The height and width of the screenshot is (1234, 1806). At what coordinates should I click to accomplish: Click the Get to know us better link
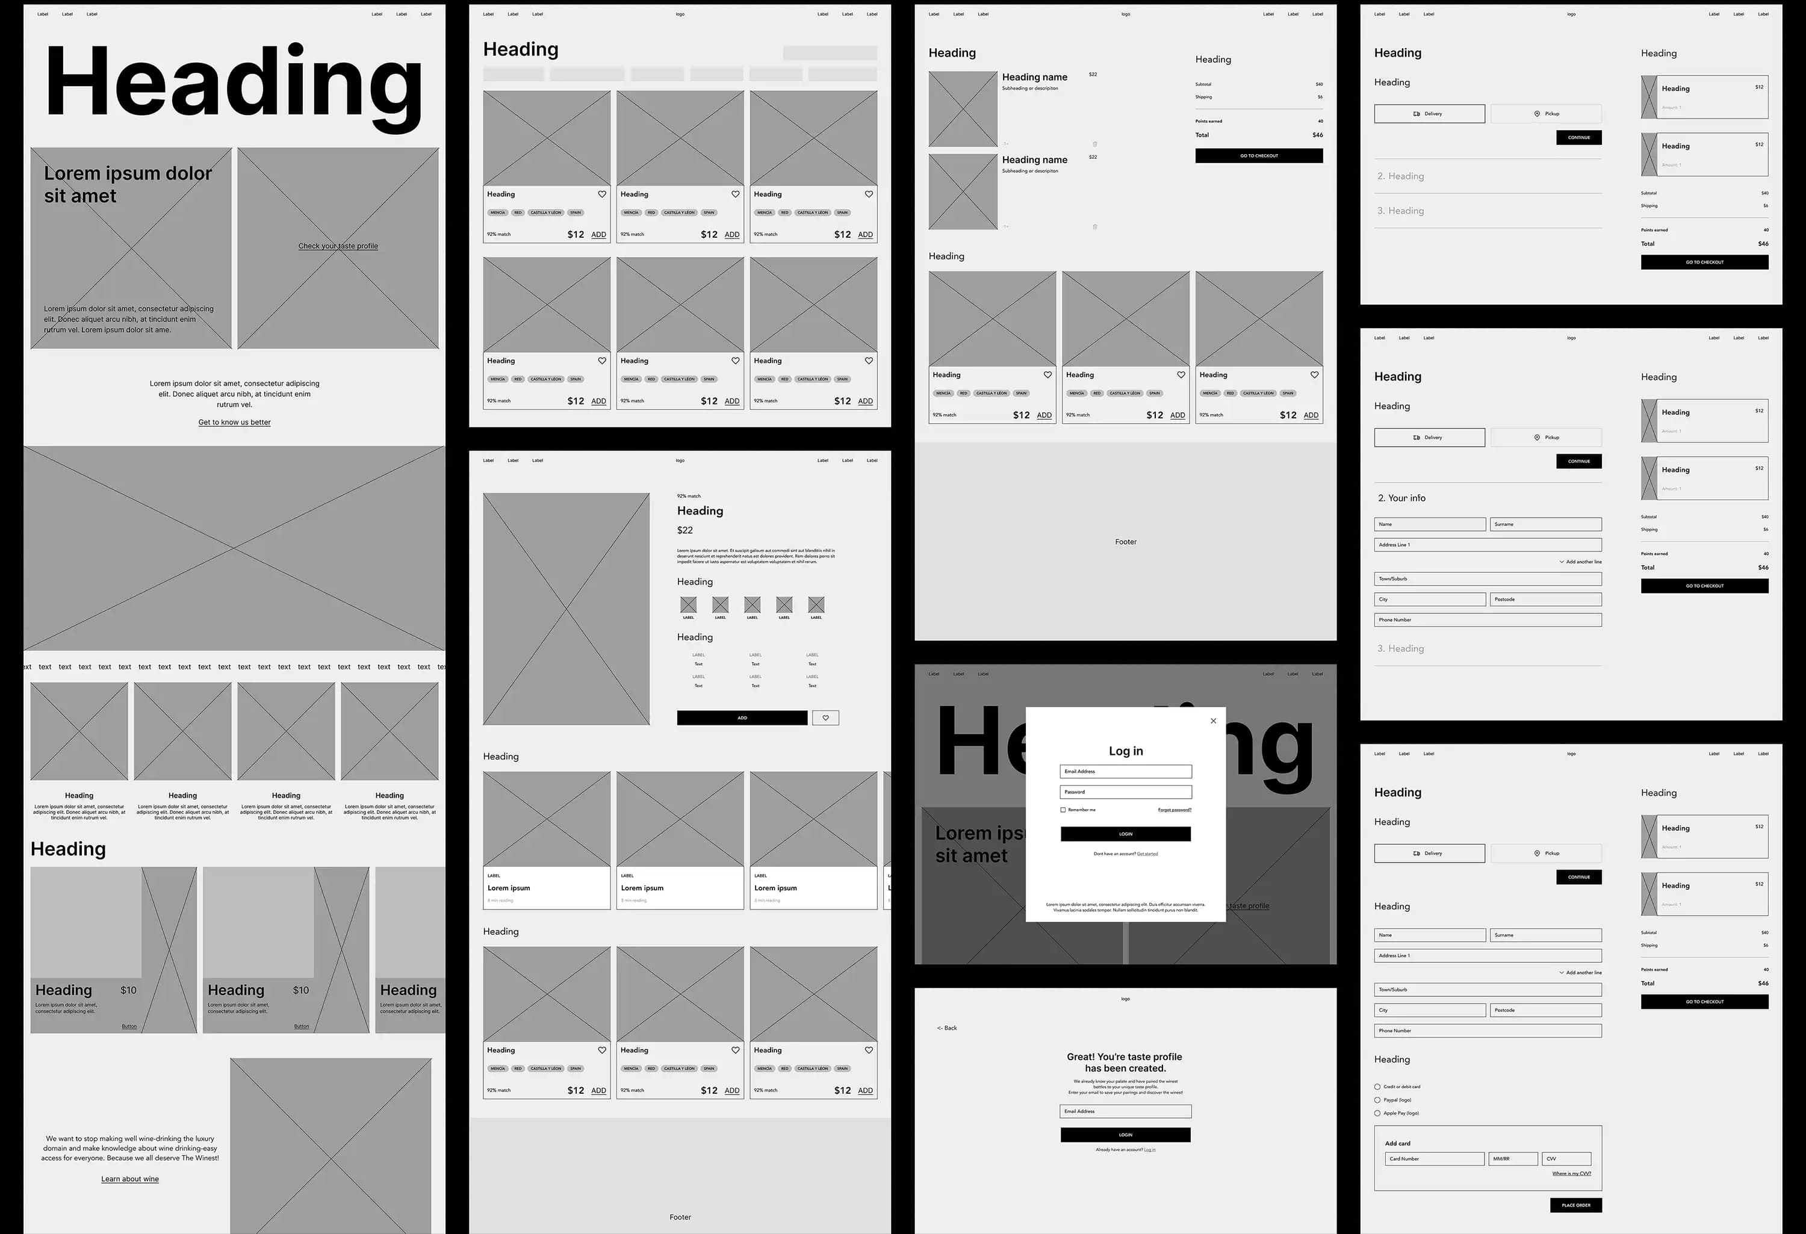tap(235, 421)
